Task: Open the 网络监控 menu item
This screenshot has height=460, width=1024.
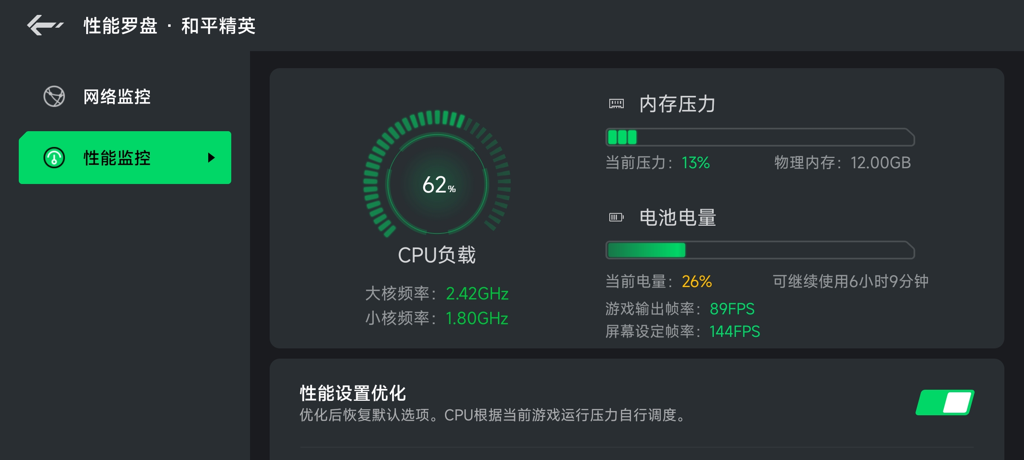Action: tap(125, 96)
